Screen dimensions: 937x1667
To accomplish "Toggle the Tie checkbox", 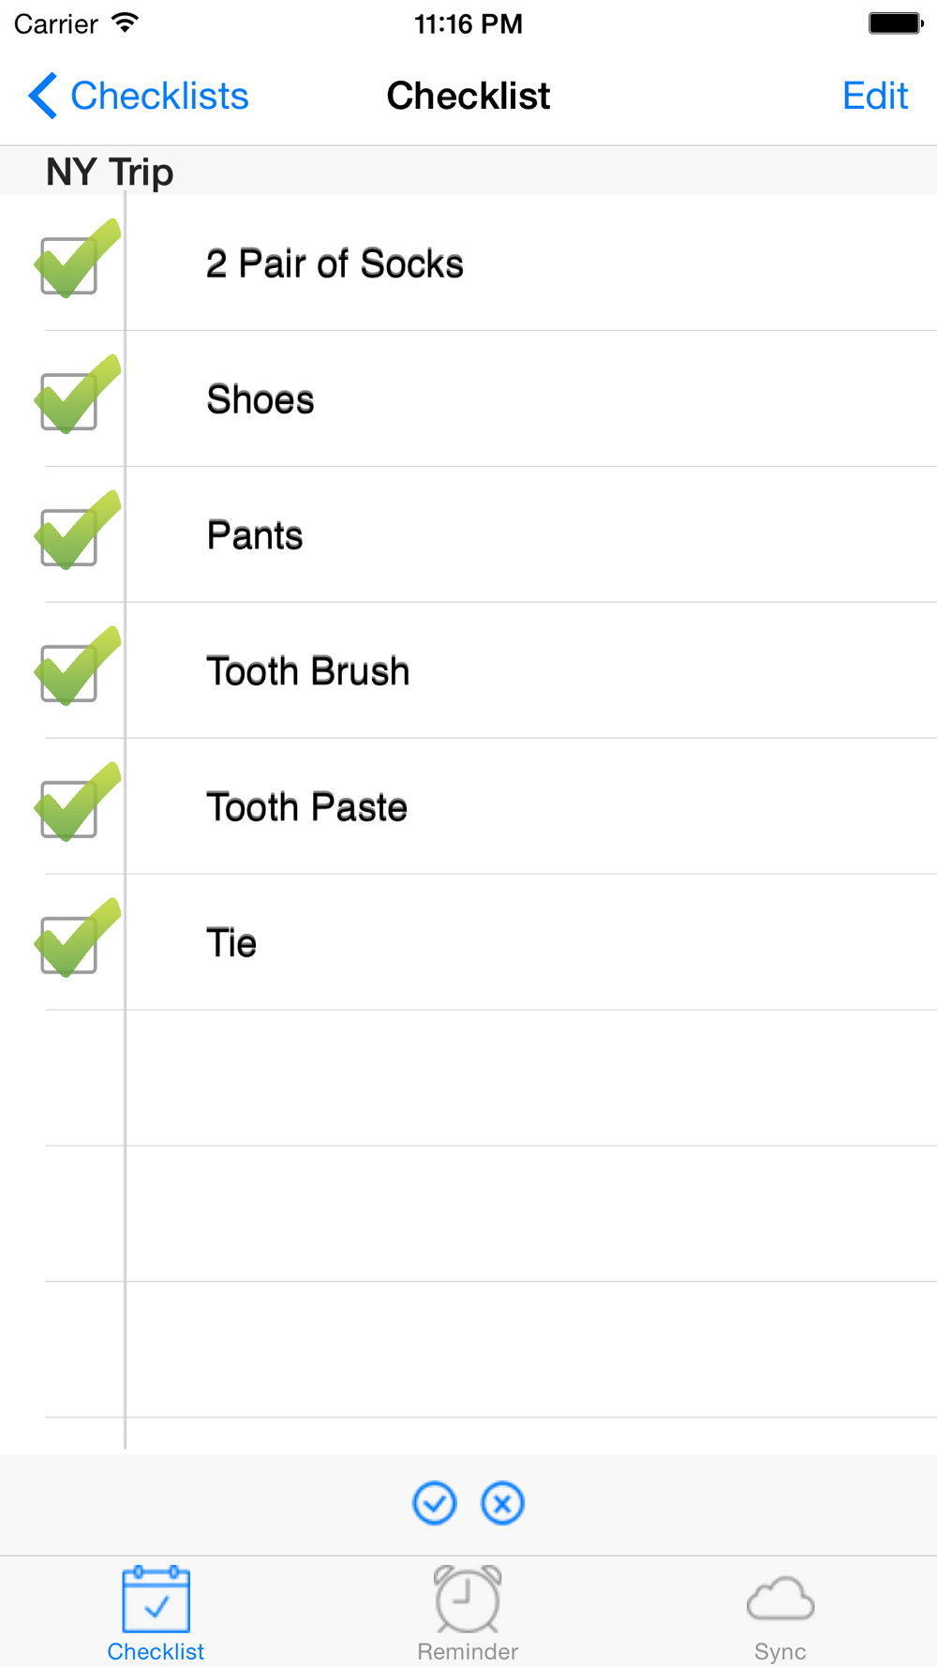I will click(77, 939).
